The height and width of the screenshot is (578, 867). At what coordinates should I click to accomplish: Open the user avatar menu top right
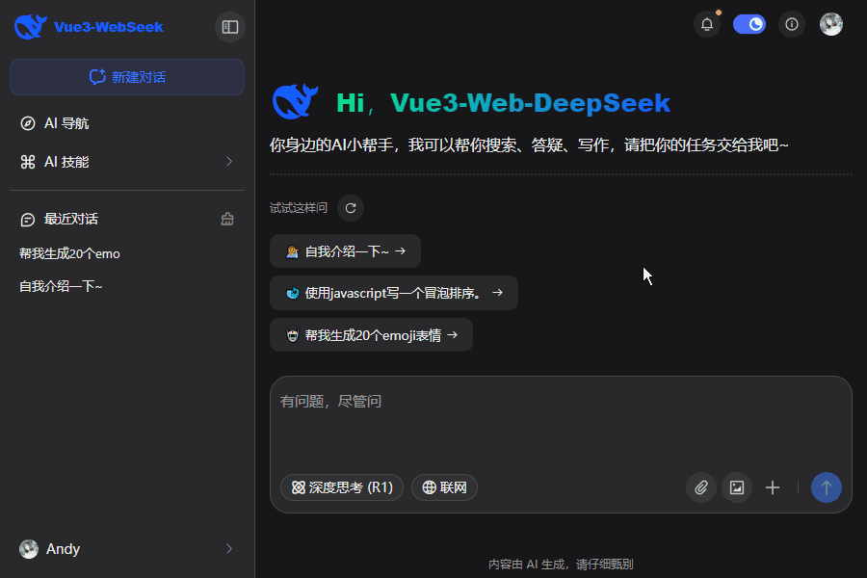pyautogui.click(x=831, y=24)
